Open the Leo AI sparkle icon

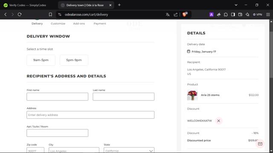[247, 14]
